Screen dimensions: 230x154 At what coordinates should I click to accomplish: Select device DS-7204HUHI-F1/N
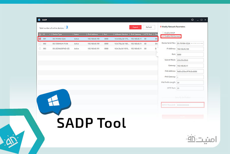point(60,43)
